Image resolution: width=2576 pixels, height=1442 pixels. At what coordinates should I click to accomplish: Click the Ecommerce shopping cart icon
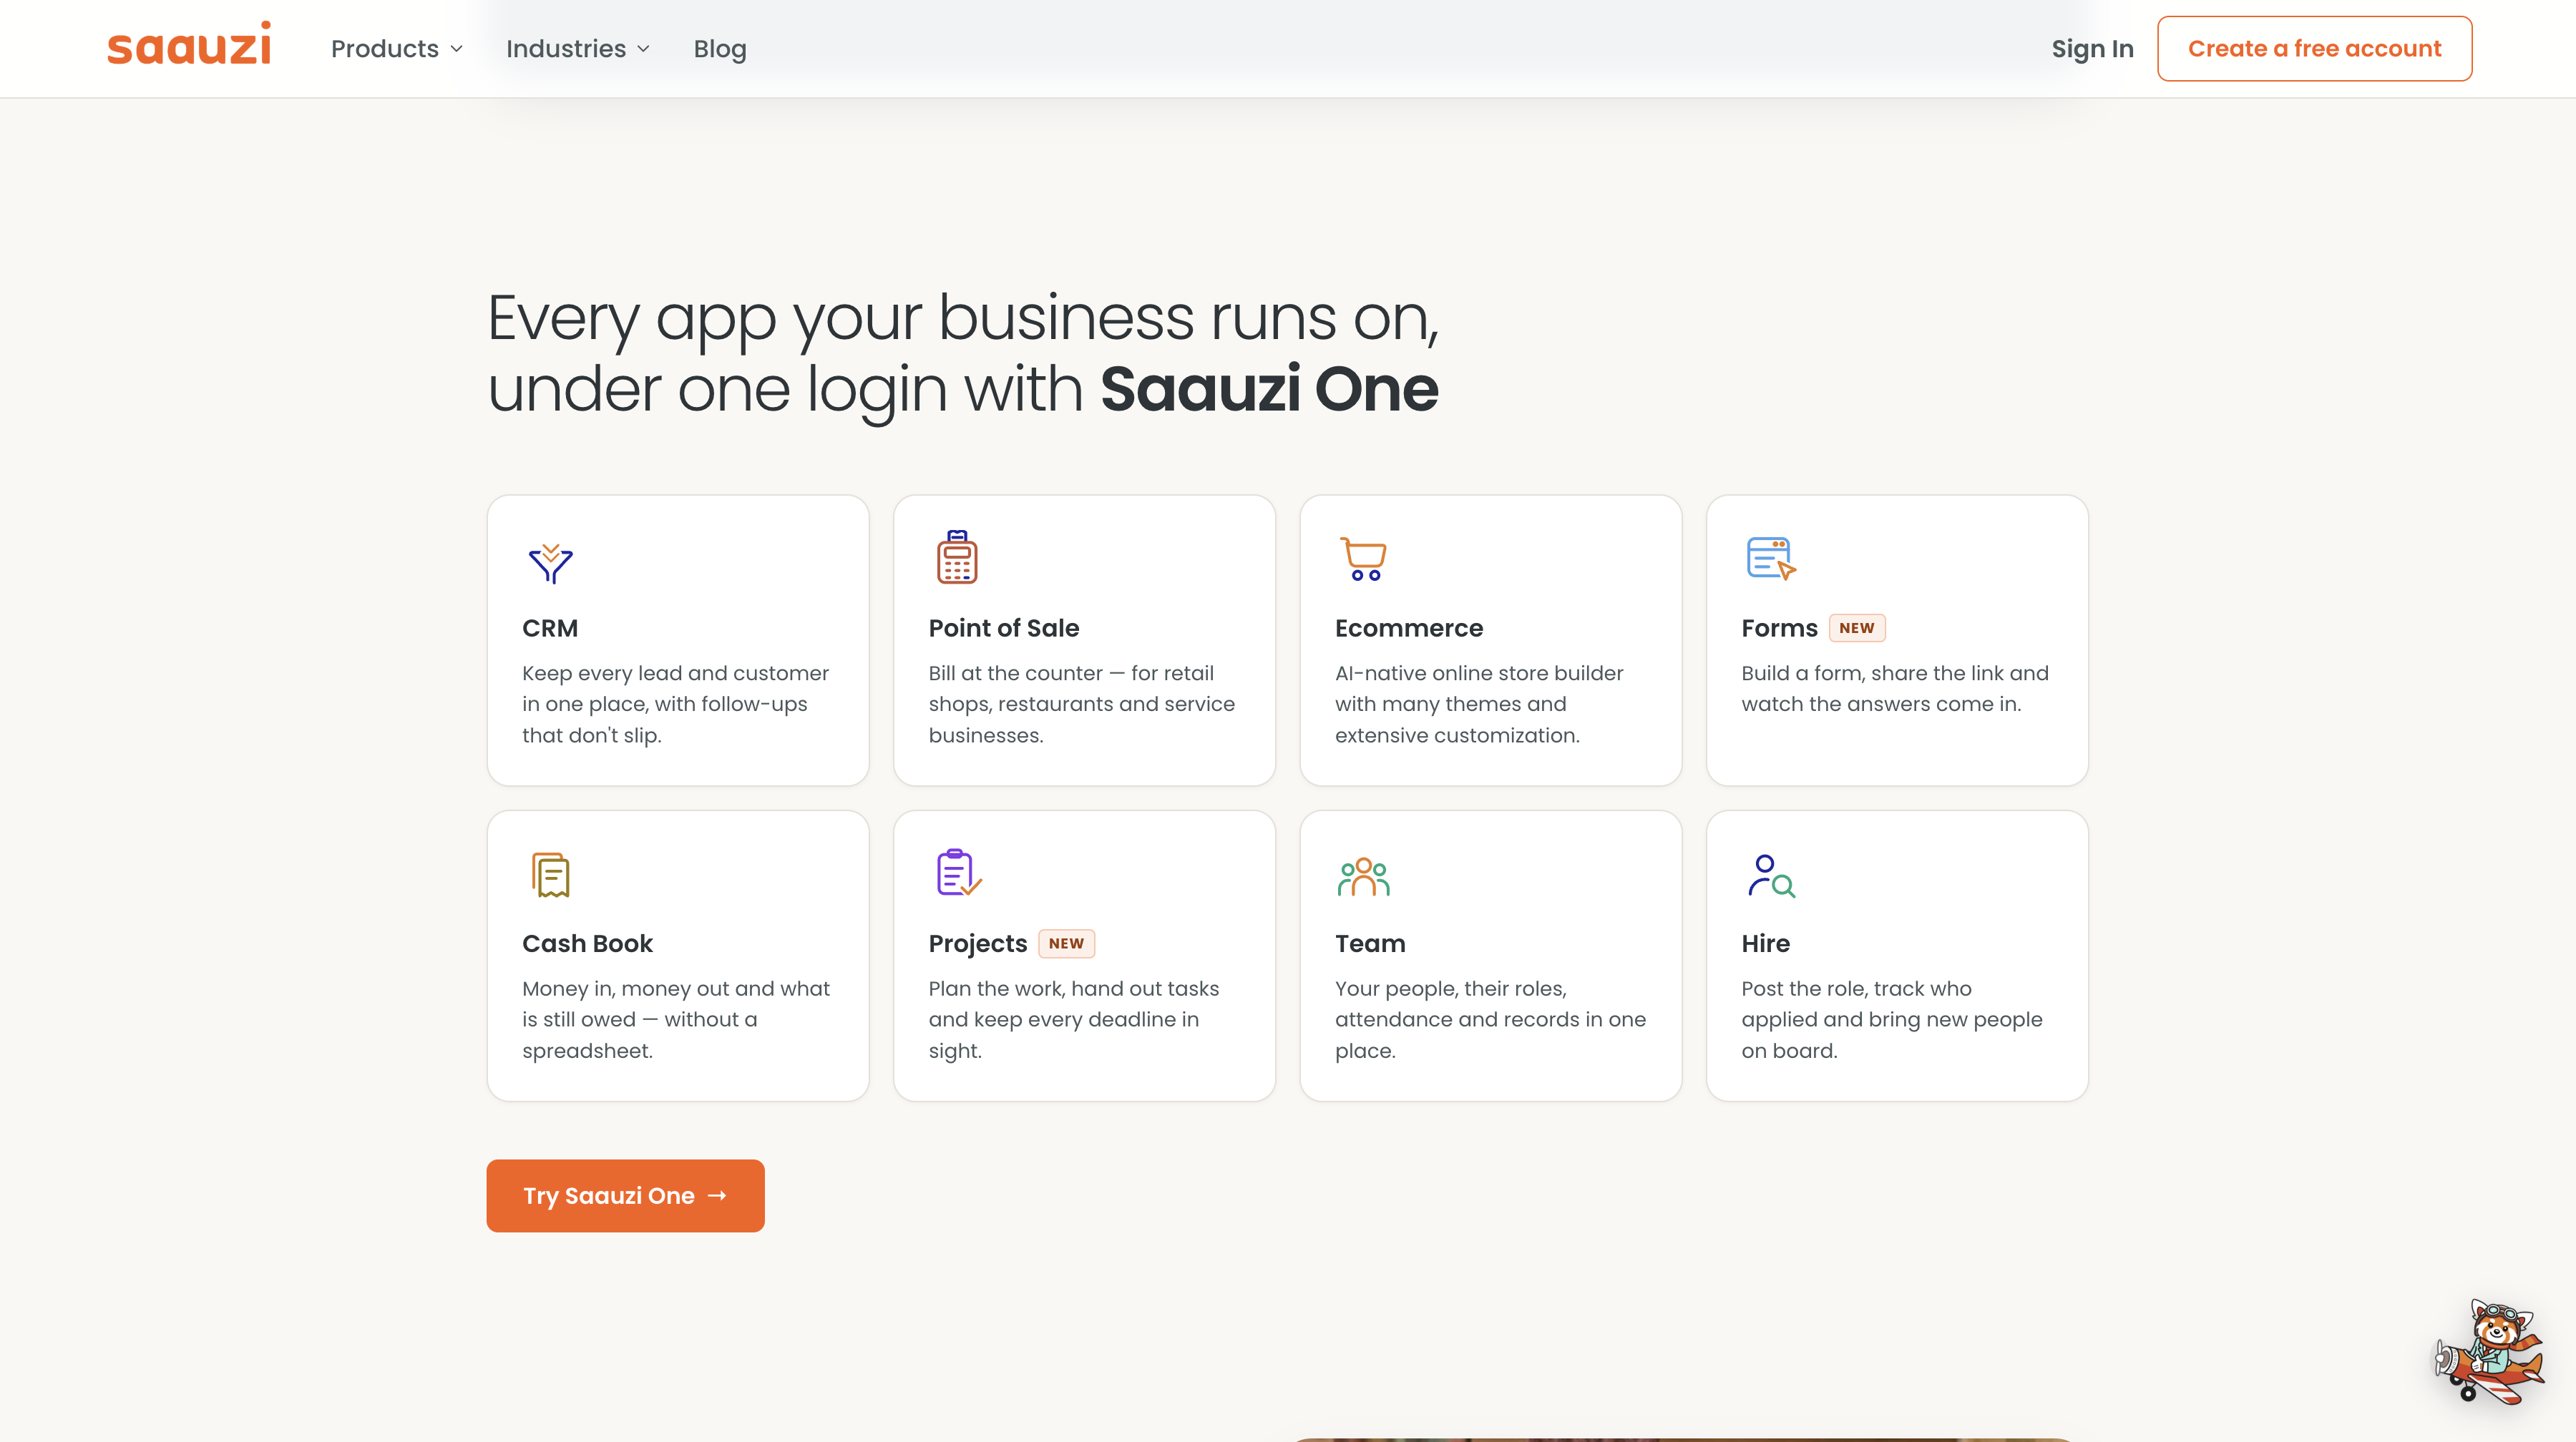[1362, 559]
